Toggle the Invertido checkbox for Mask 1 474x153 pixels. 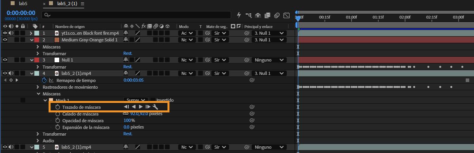coord(153,100)
